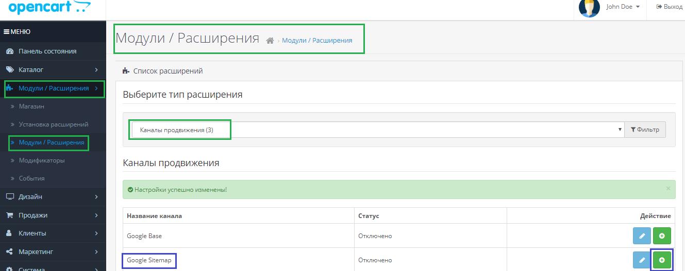
Task: Open John Doe account dropdown
Action: [x=623, y=7]
